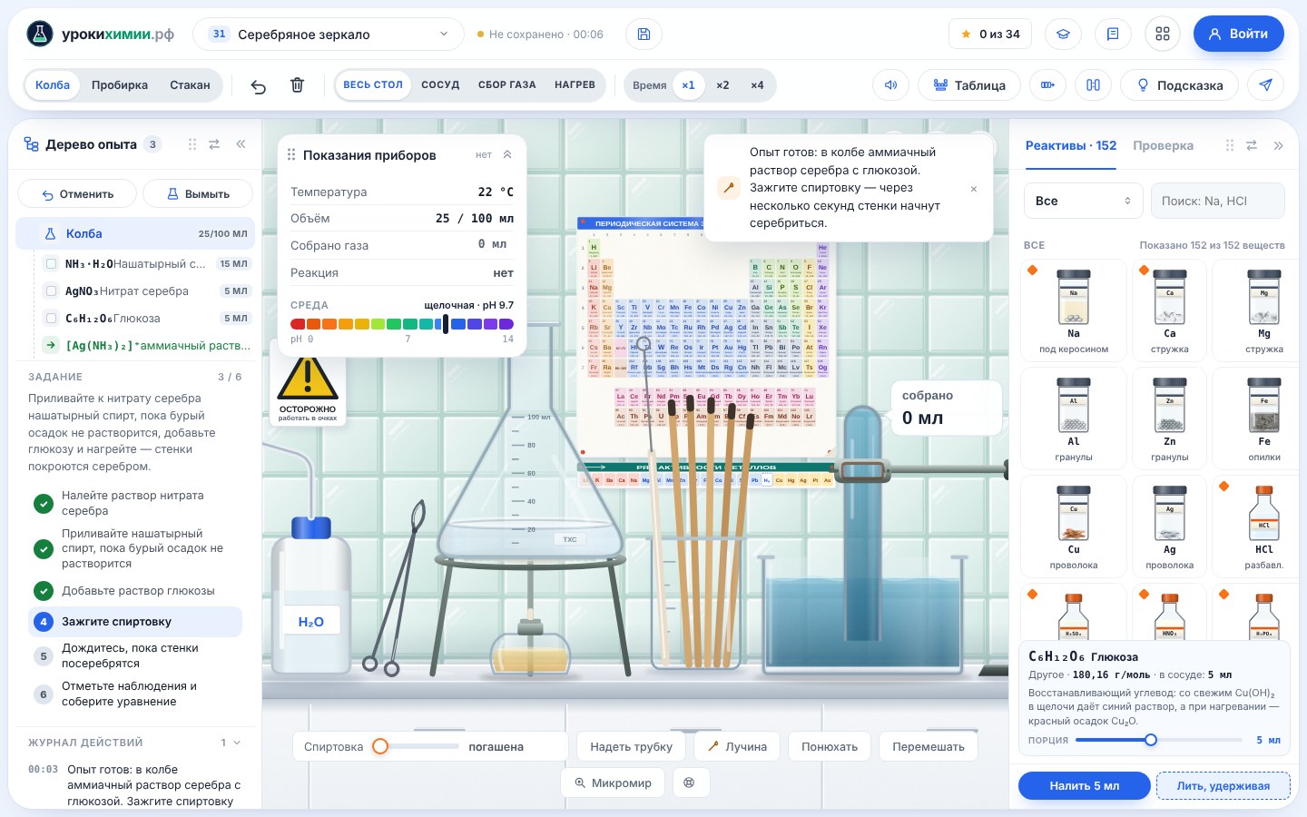Viewport: 1307px width, 817px height.
Task: Collapse the Дерево опыта panel with double chevron
Action: tap(241, 144)
